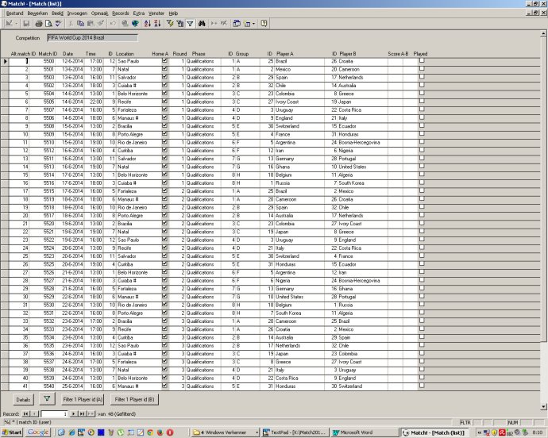Open the dropdown arrow next to View icon
The width and height of the screenshot is (548, 438).
(16, 23)
